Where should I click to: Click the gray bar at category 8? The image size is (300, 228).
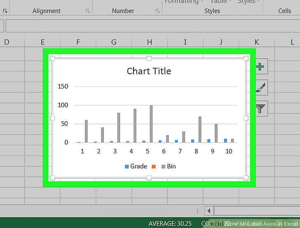(x=200, y=129)
